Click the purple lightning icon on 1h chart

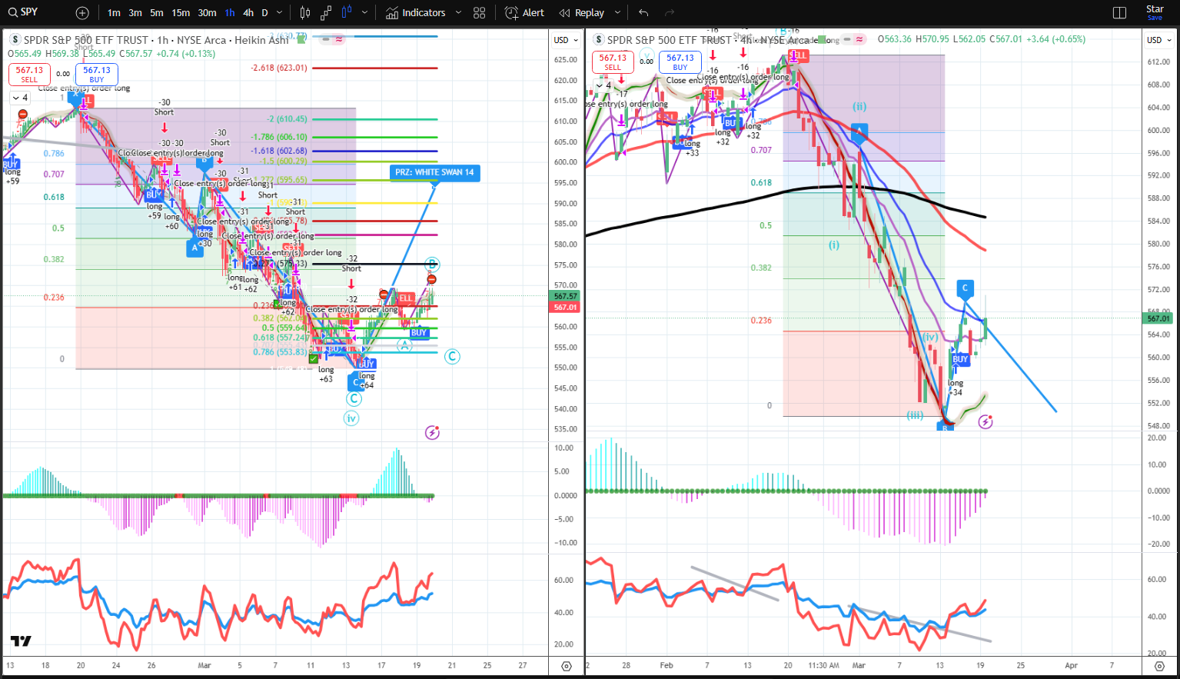click(432, 433)
